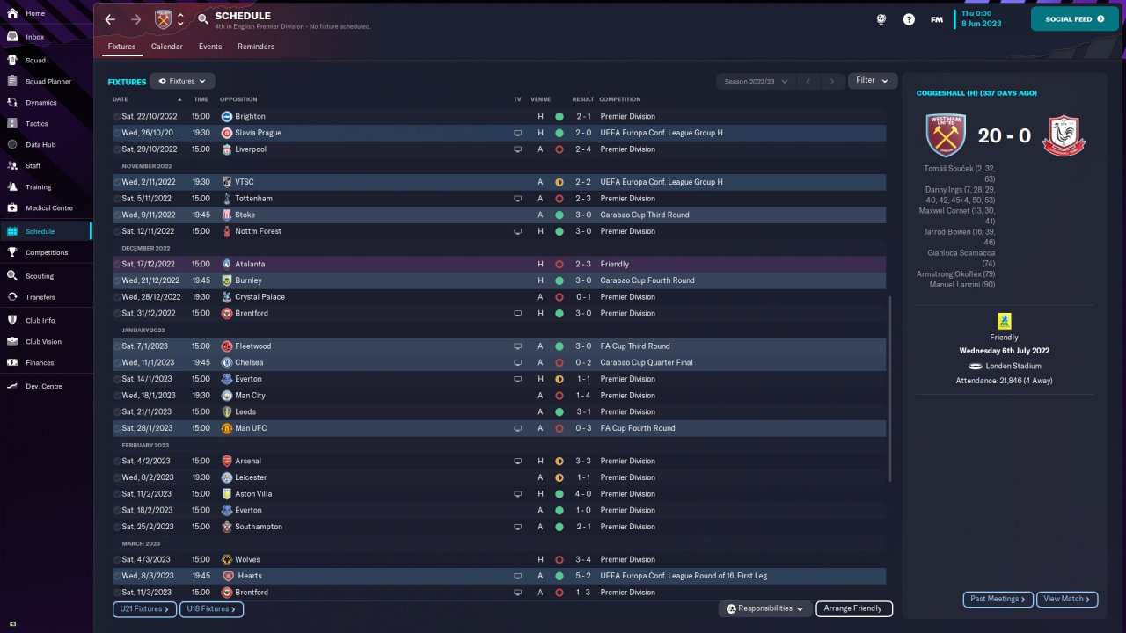This screenshot has height=633, width=1126.
Task: Click the Competitions trophy icon in sidebar
Action: (12, 252)
